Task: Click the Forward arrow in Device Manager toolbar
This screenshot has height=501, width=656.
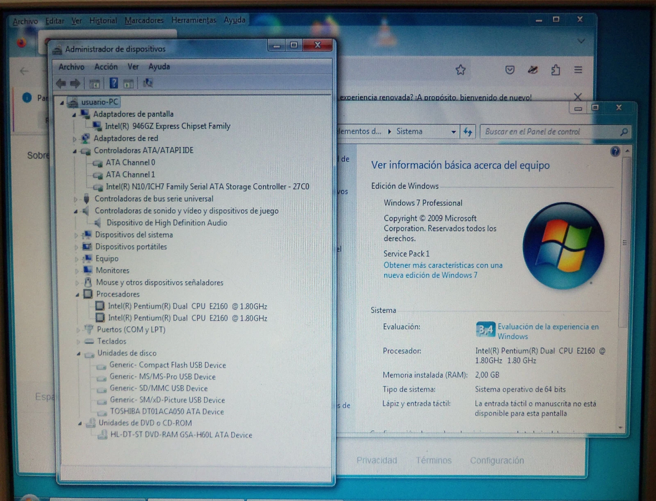Action: click(75, 84)
